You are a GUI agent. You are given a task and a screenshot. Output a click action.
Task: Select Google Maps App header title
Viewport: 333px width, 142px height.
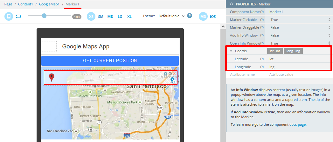[x=86, y=46]
